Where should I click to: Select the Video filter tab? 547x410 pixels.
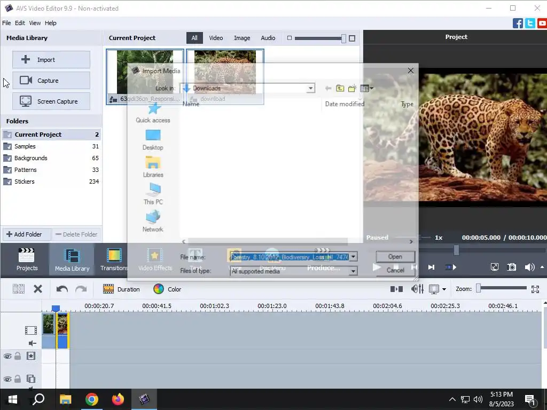[216, 38]
